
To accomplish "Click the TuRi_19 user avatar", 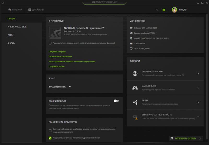I will click(174, 10).
